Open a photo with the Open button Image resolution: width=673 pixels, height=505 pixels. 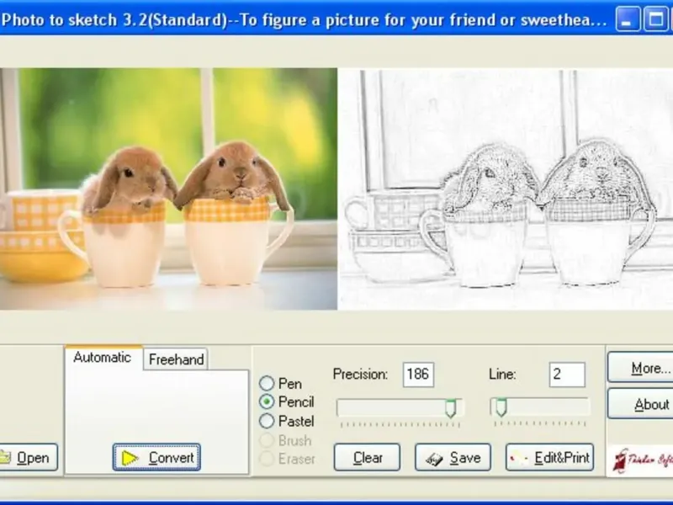27,457
